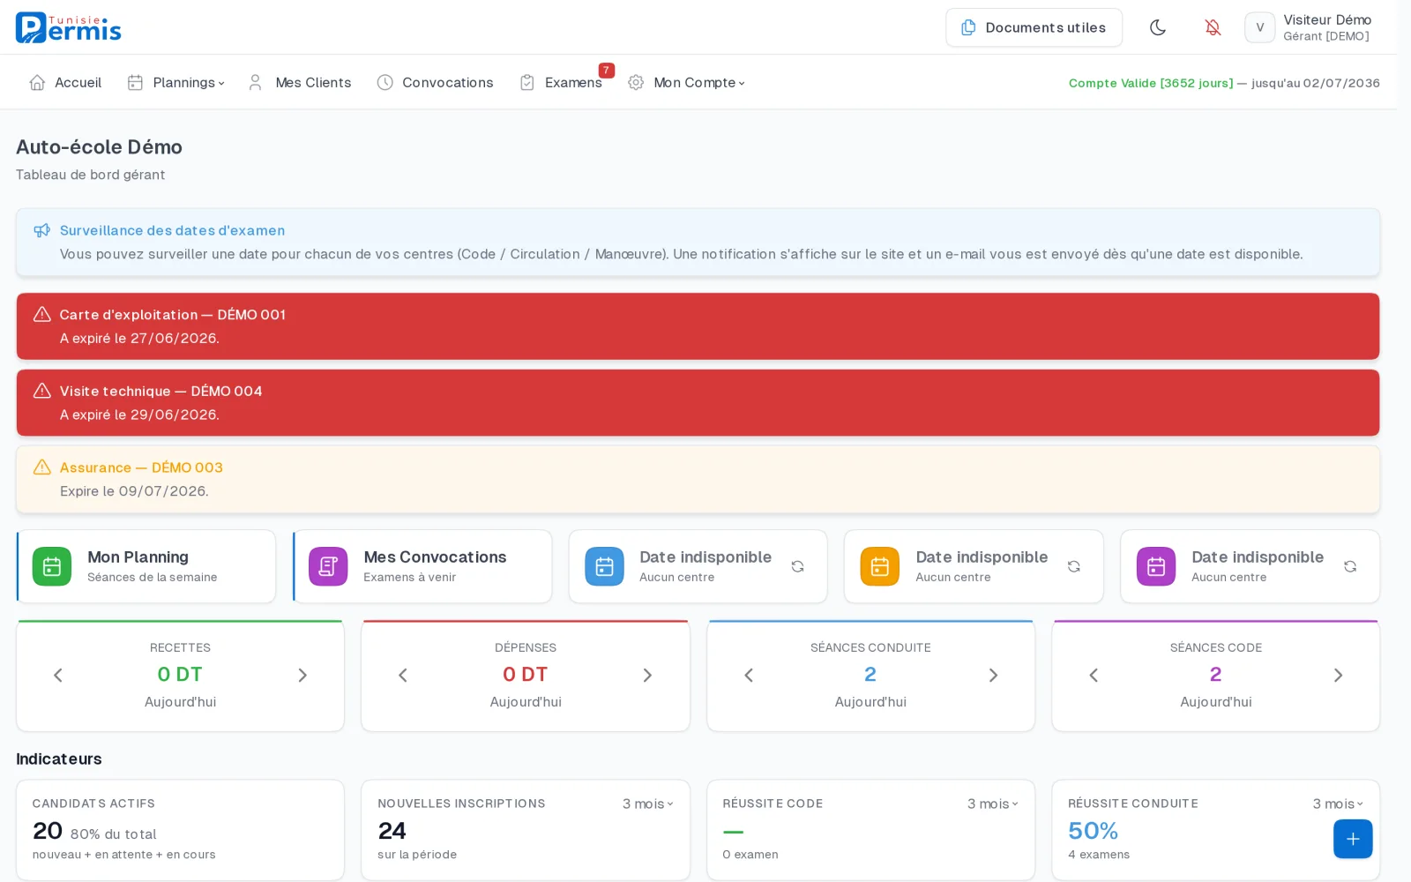Go to previous Recettes period
This screenshot has height=882, width=1411.
point(58,675)
